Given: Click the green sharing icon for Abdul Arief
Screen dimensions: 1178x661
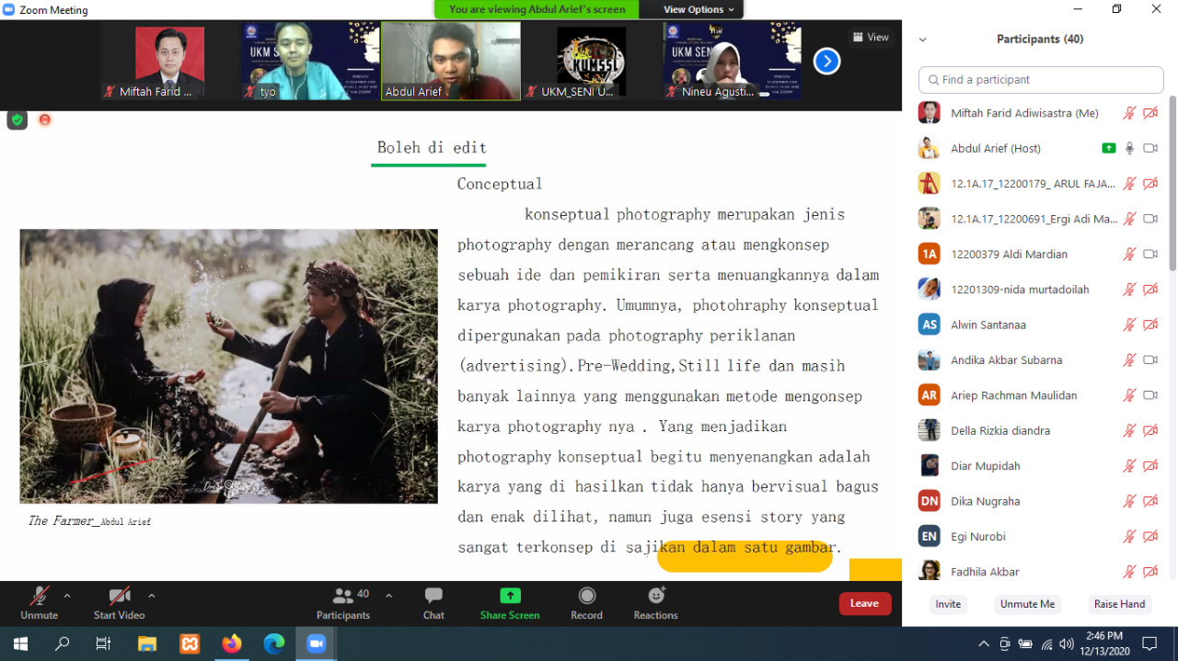Looking at the screenshot, I should [x=1109, y=148].
